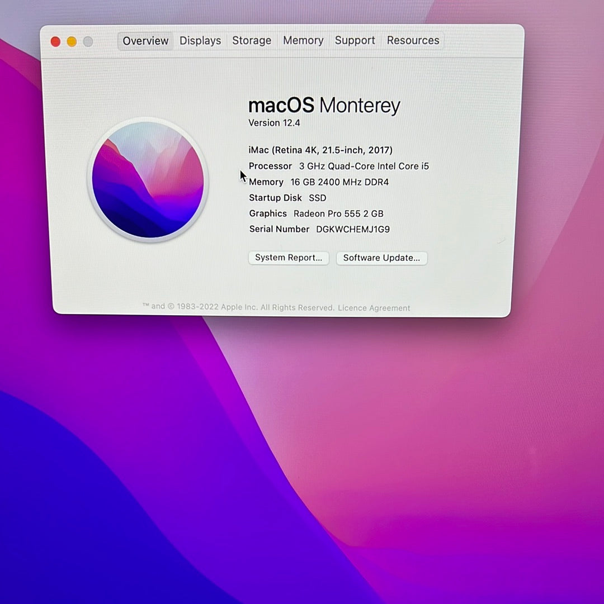Image resolution: width=604 pixels, height=604 pixels.
Task: Open the Licence Agreement link
Action: [x=374, y=308]
